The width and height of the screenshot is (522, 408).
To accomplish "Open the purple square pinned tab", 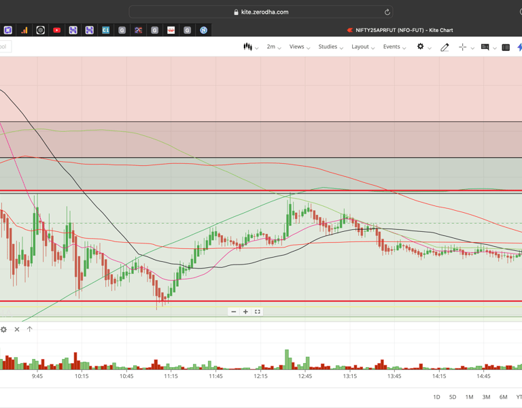I will (7, 31).
